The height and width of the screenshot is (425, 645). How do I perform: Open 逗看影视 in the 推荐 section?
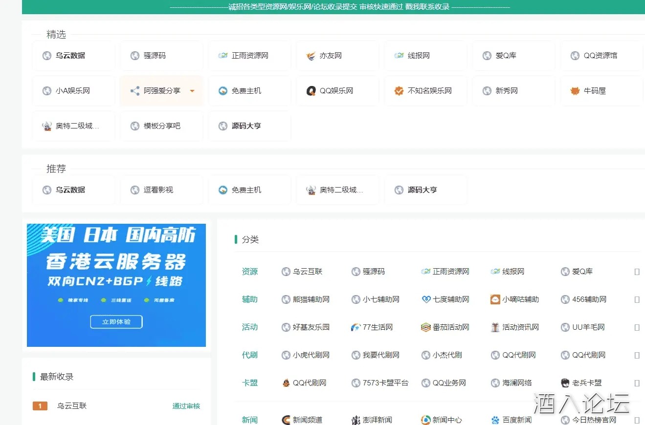158,190
